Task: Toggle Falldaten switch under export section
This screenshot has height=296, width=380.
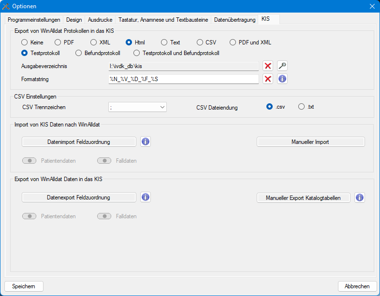Action: point(104,216)
